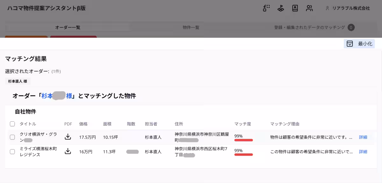Click the people group icon in the top bar
The height and width of the screenshot is (183, 382).
point(309,9)
